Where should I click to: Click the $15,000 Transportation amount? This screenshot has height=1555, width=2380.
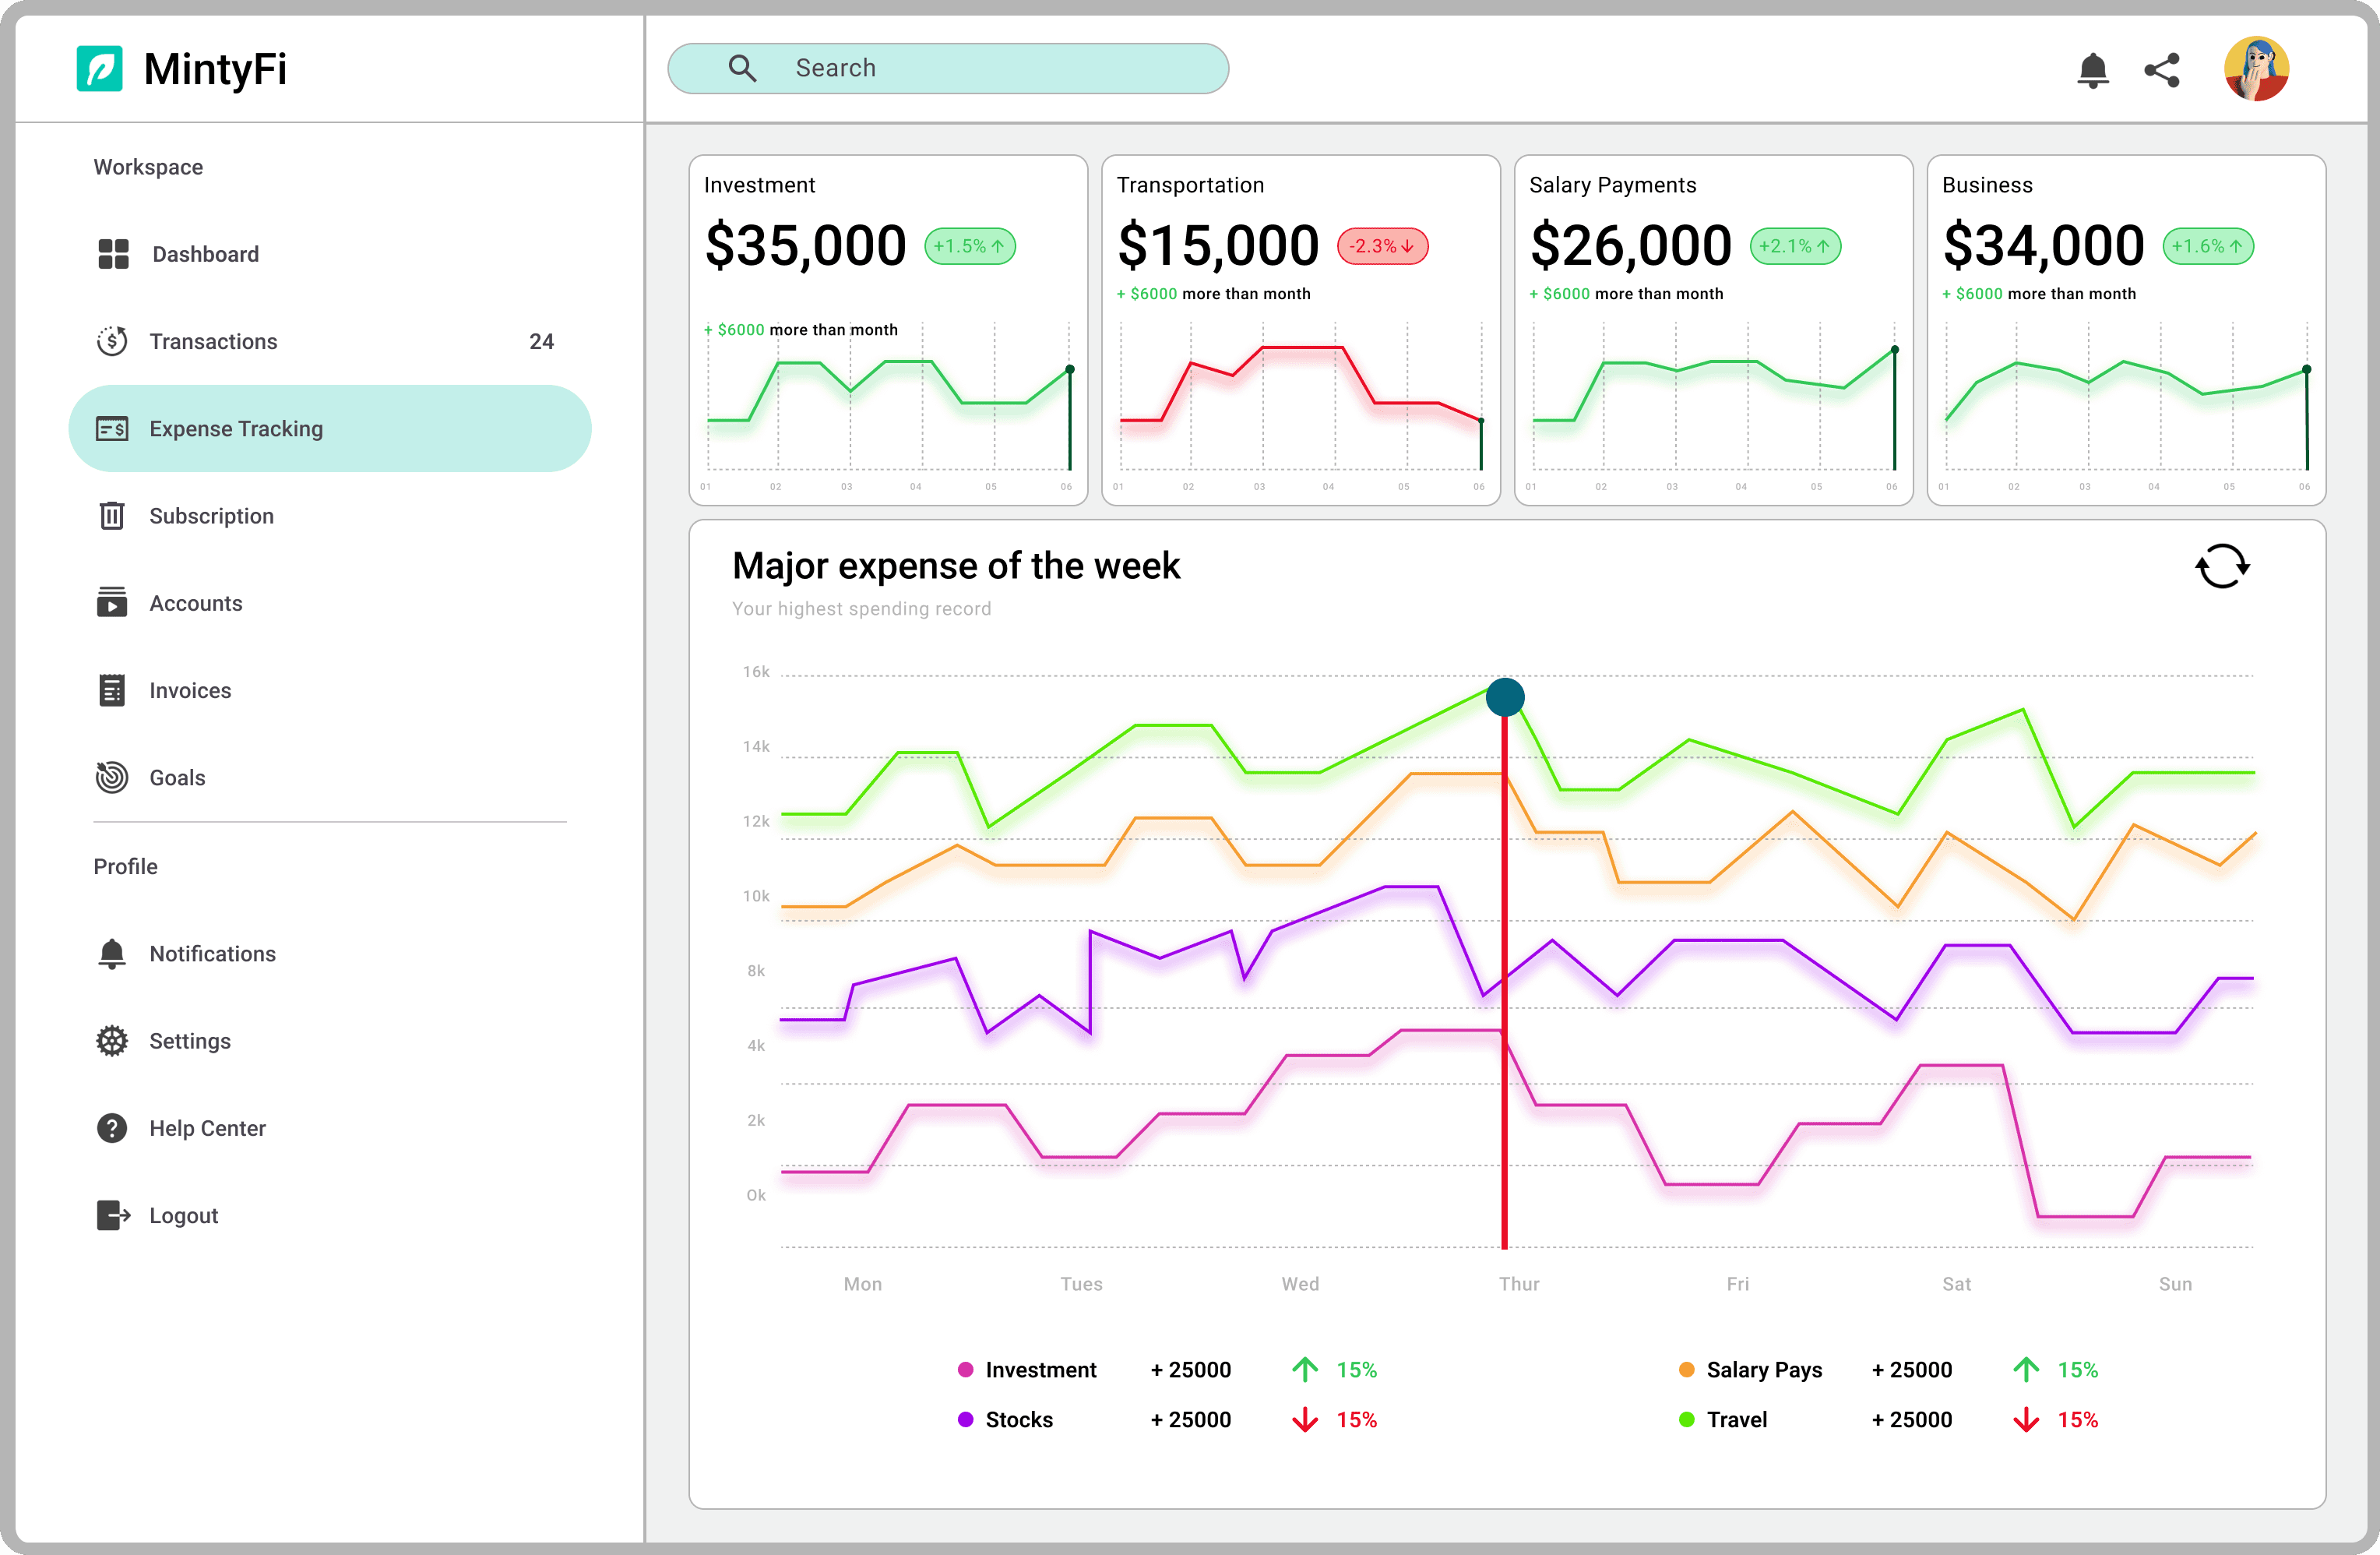[x=1218, y=246]
